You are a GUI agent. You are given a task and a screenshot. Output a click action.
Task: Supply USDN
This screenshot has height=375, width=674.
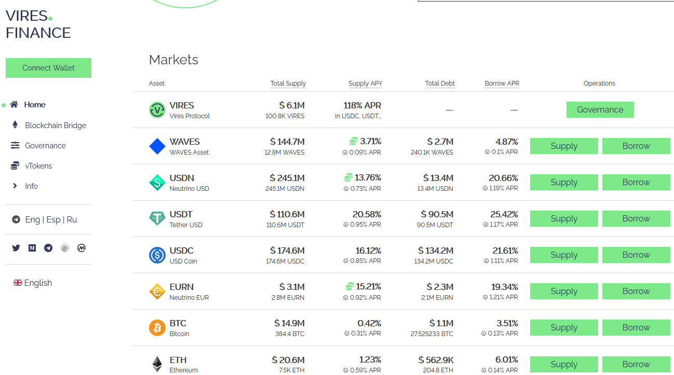564,182
